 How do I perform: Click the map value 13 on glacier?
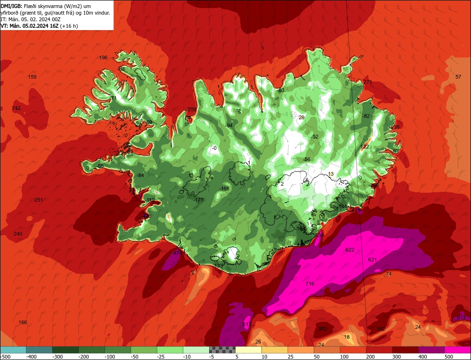(331, 174)
